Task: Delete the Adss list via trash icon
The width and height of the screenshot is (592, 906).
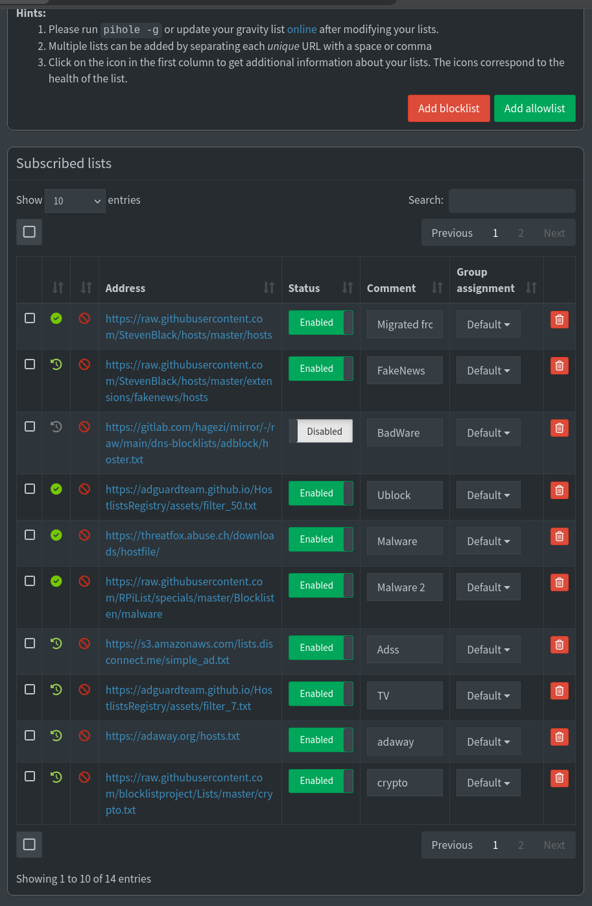Action: (x=560, y=644)
